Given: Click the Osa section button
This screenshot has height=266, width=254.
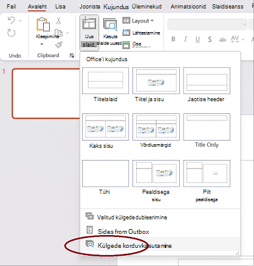Looking at the screenshot, I should 132,44.
